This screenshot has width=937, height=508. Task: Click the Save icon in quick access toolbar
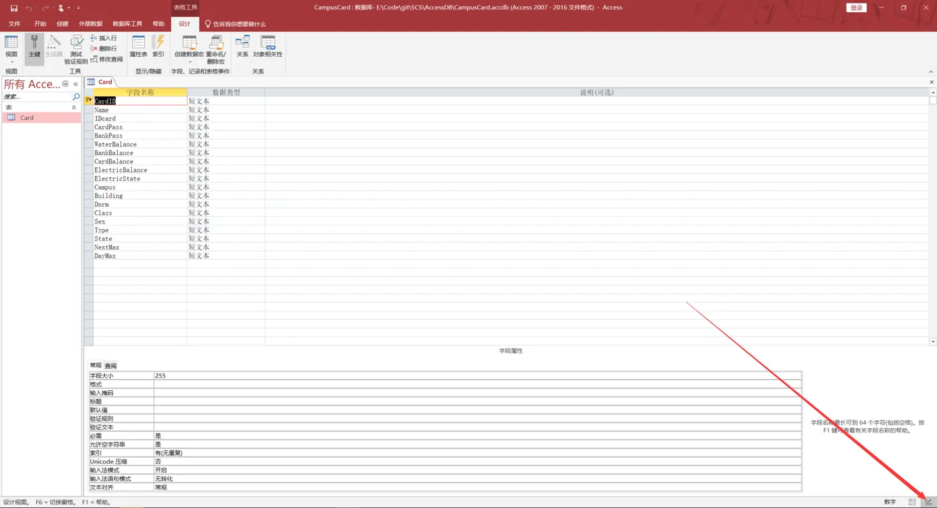pos(13,8)
